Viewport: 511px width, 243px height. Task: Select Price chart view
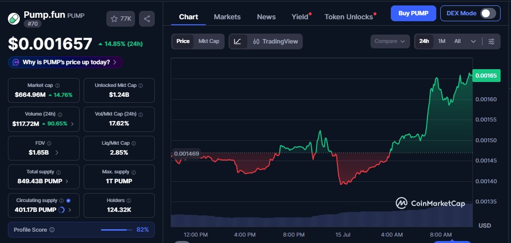pos(183,41)
